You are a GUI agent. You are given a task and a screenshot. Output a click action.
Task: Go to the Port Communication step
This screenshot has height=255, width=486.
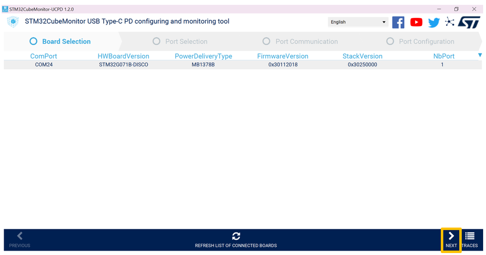pos(300,41)
